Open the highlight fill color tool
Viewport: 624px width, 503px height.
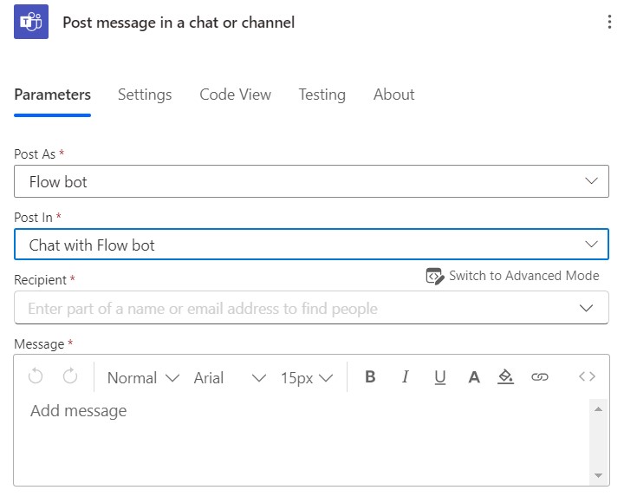pos(505,376)
